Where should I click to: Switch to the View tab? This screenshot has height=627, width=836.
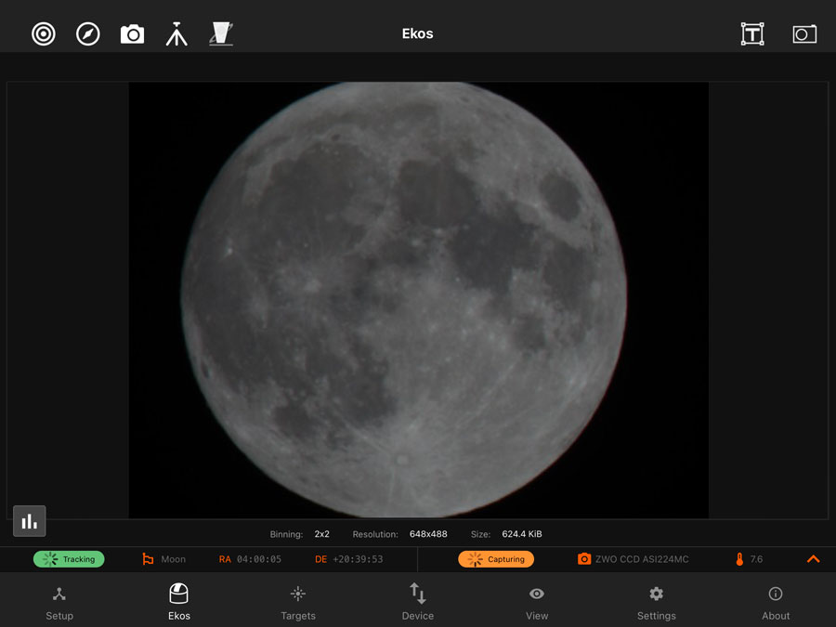537,603
